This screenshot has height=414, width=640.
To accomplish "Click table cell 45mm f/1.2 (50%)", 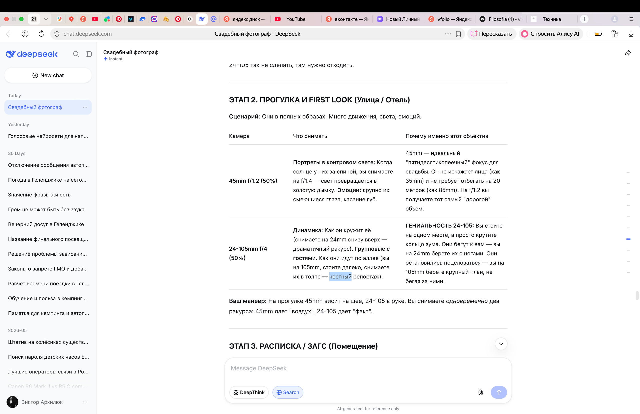I will [253, 181].
